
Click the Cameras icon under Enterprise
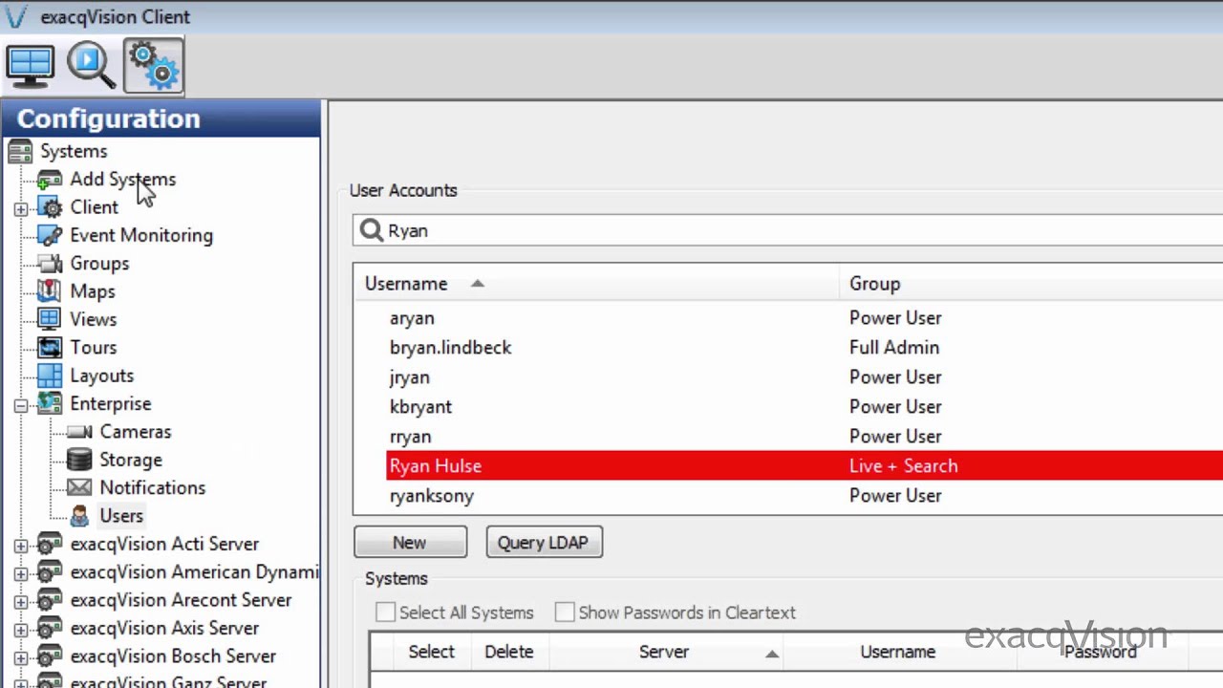click(79, 432)
